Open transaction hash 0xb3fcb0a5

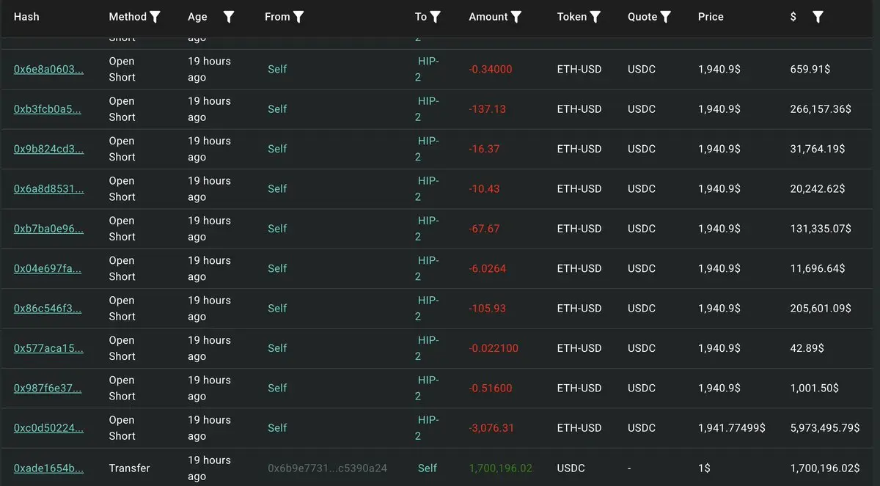[x=48, y=109]
